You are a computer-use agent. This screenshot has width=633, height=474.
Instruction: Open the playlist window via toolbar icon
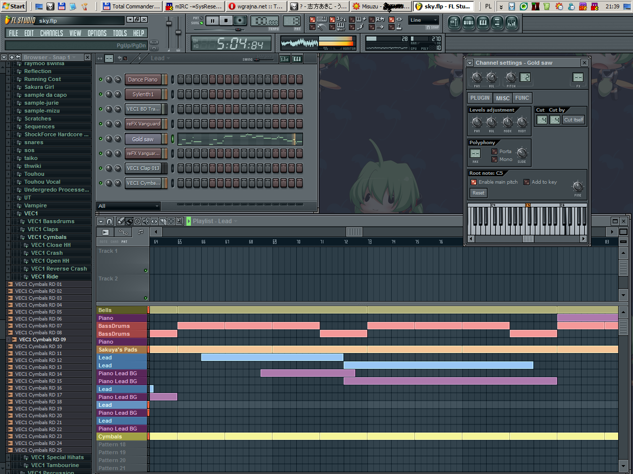[454, 23]
